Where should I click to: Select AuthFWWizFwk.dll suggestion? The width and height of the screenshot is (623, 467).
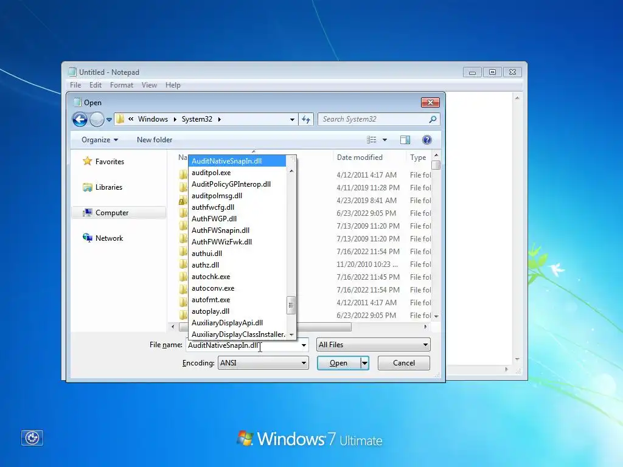[x=237, y=241]
